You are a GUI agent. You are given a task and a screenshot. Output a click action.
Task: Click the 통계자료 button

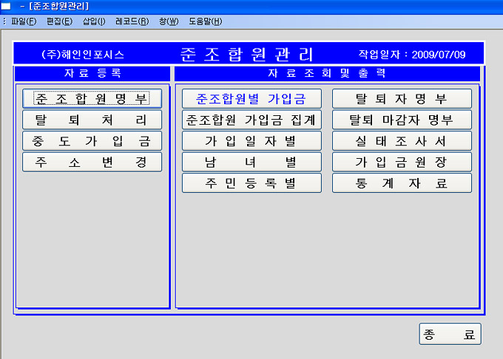tap(402, 183)
